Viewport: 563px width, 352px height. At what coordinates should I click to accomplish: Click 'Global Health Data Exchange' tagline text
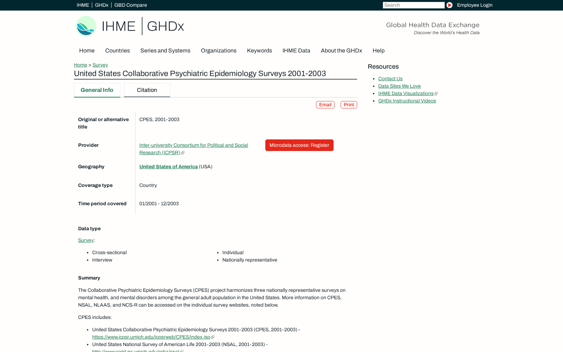tap(433, 25)
